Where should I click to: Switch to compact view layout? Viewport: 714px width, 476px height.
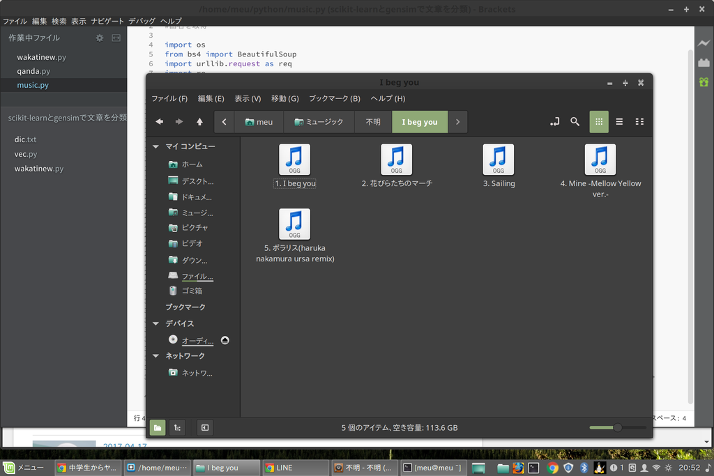click(x=639, y=121)
